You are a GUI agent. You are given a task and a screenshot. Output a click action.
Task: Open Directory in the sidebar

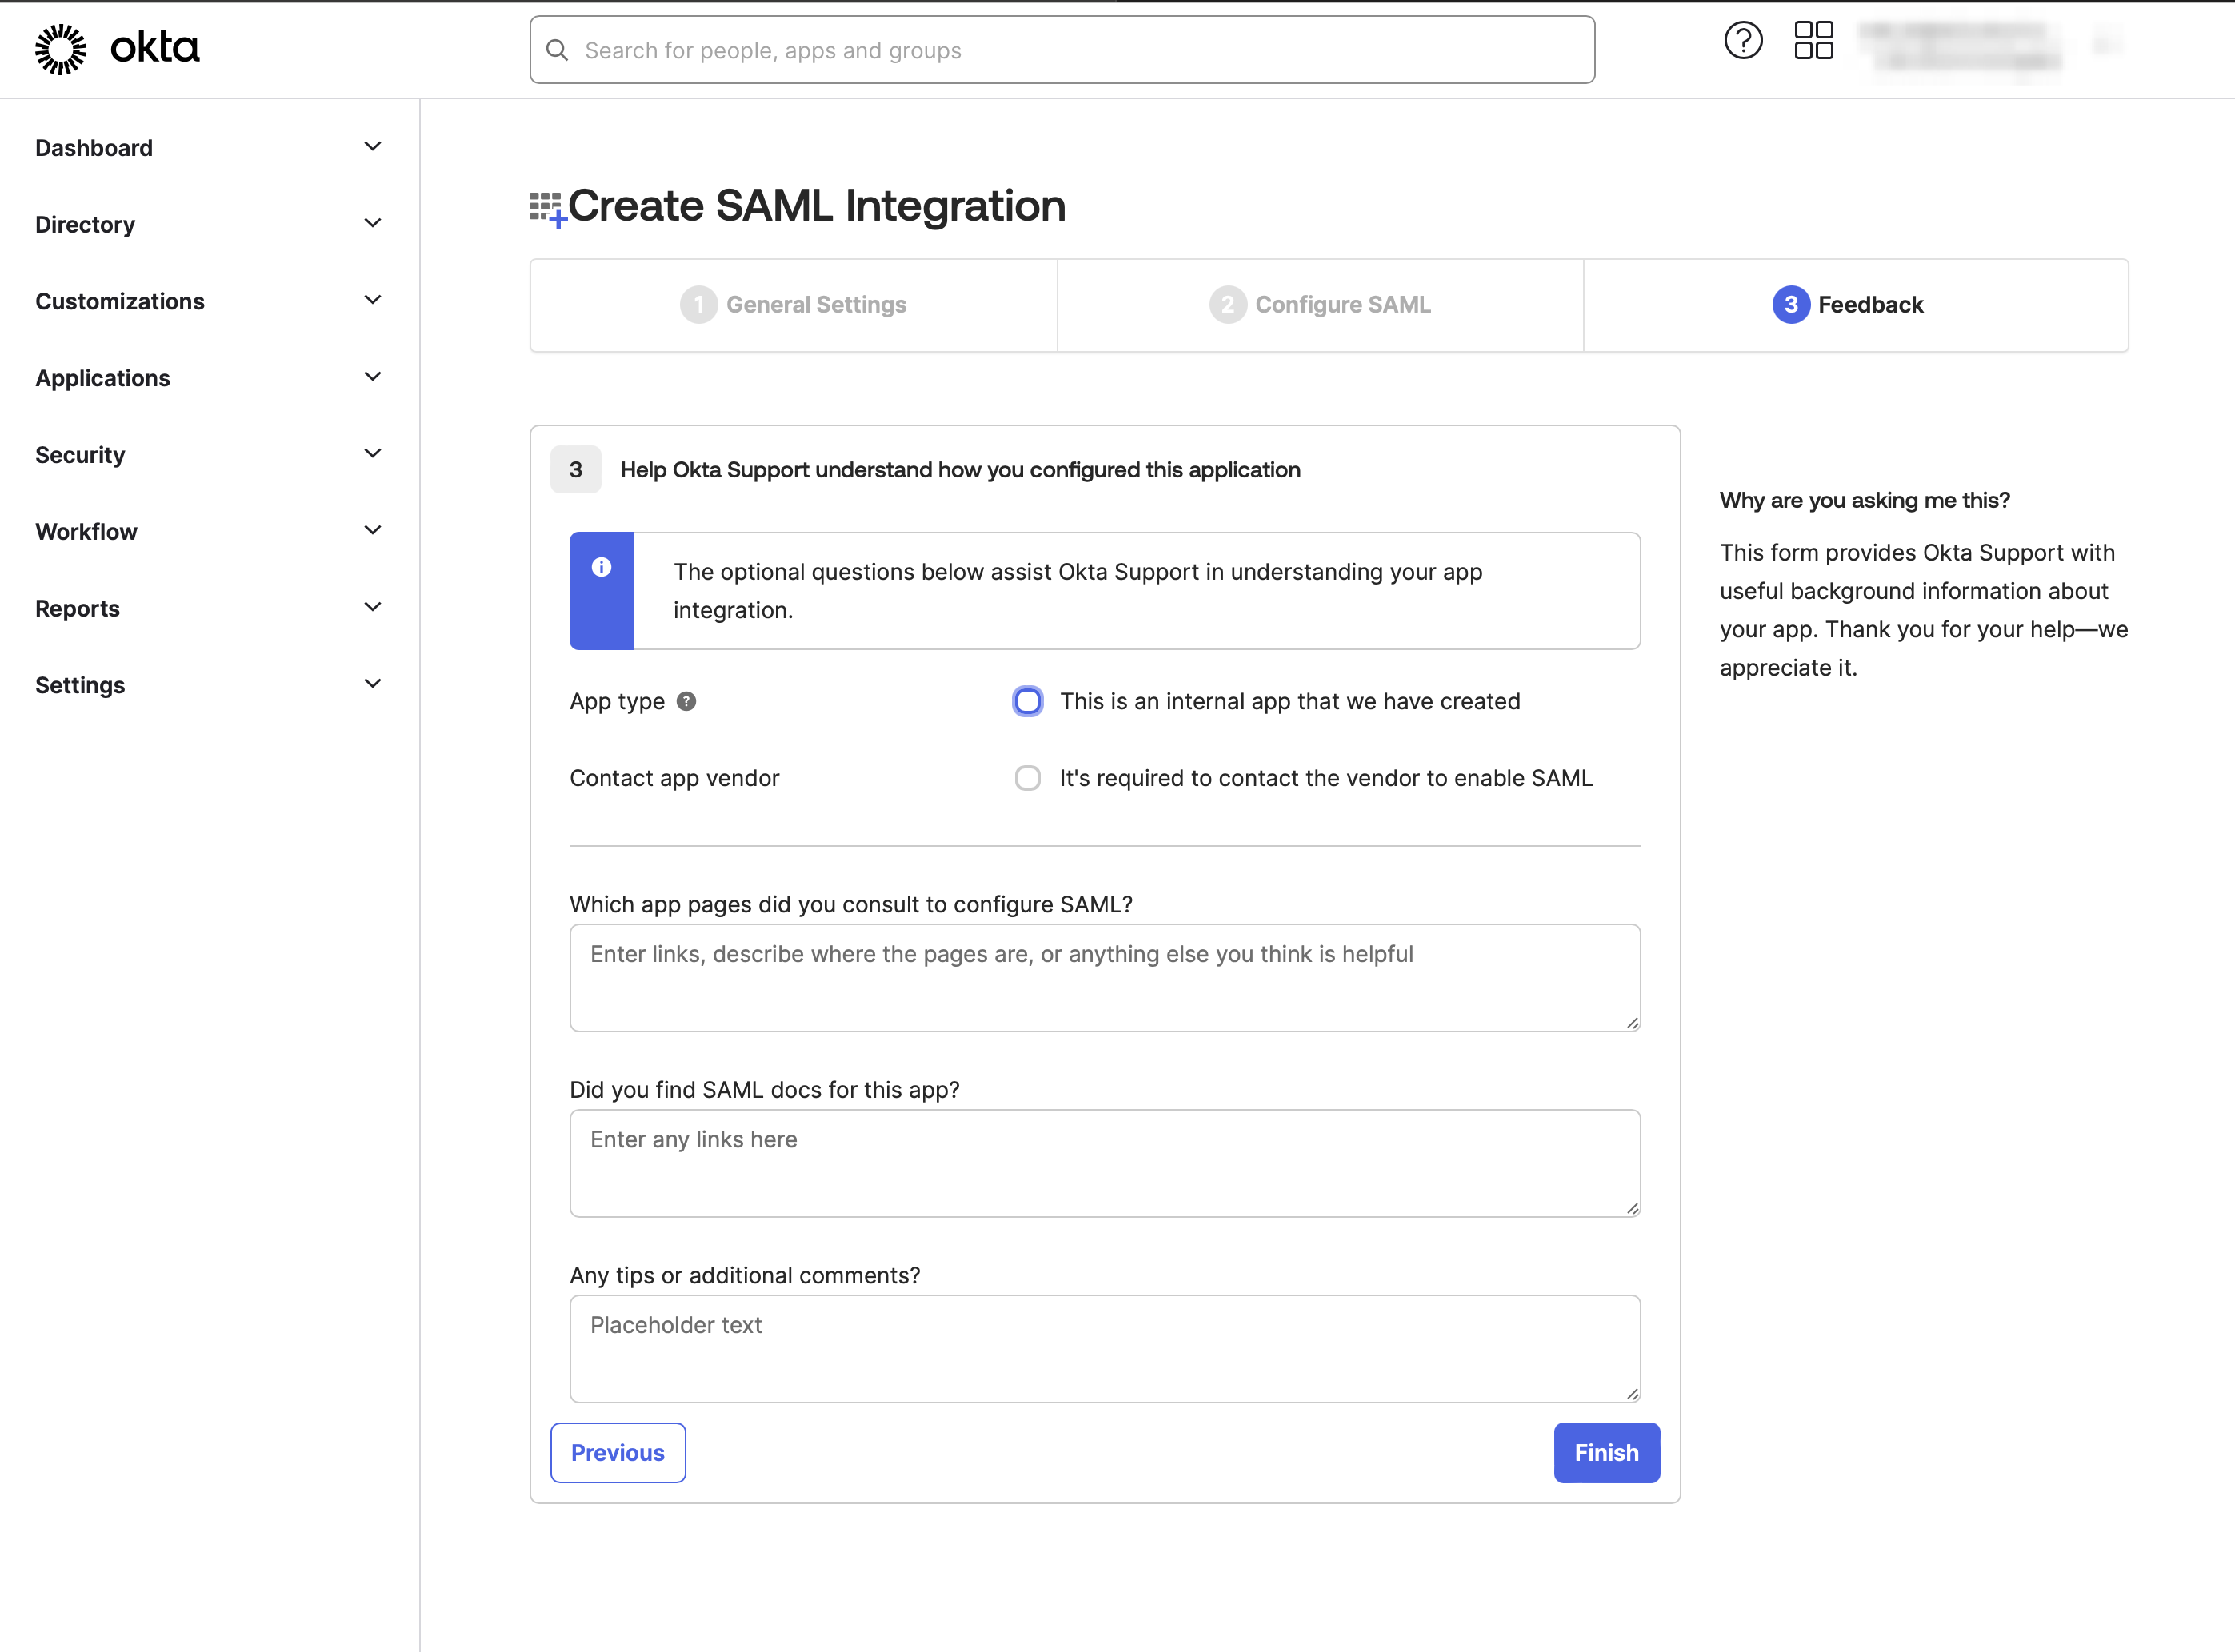tap(85, 225)
